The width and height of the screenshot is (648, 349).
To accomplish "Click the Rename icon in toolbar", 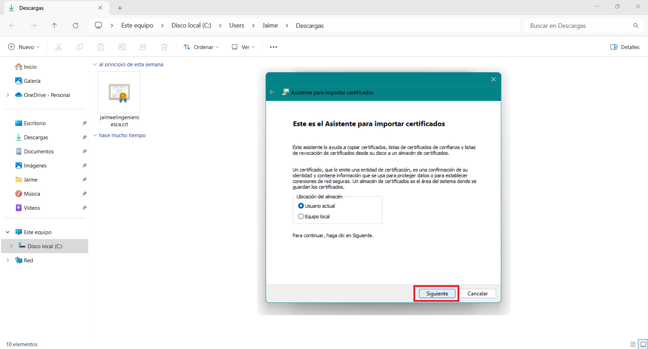I will (122, 47).
